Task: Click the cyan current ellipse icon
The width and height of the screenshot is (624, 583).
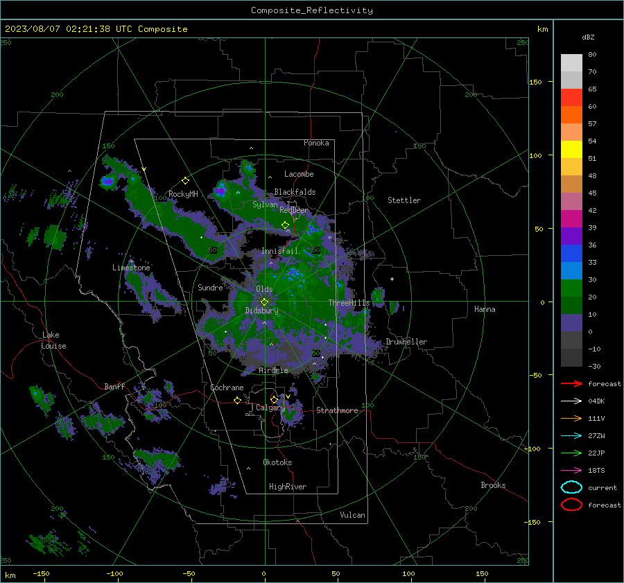Action: (x=571, y=487)
